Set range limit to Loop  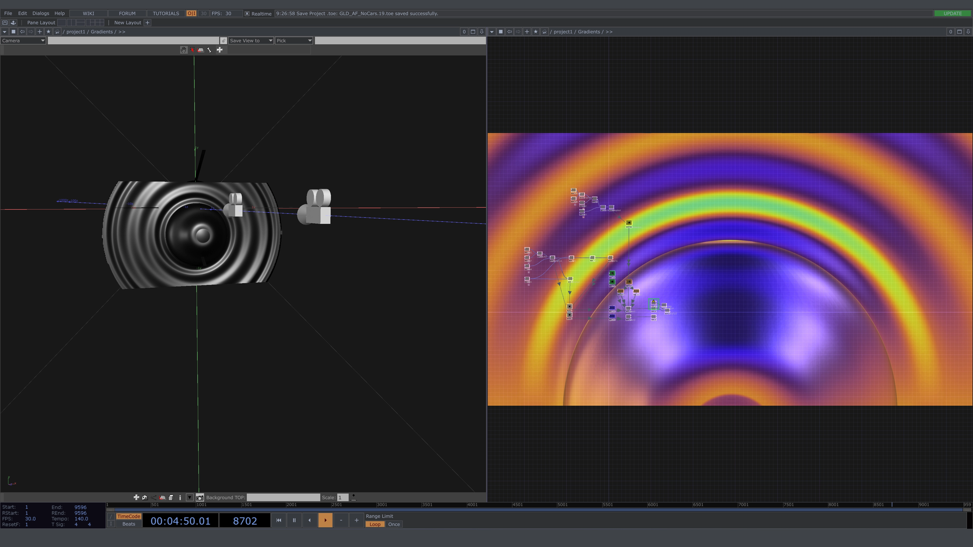[x=375, y=524]
